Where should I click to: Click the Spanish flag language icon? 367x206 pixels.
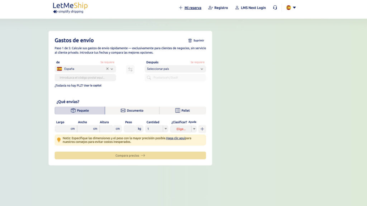click(289, 8)
